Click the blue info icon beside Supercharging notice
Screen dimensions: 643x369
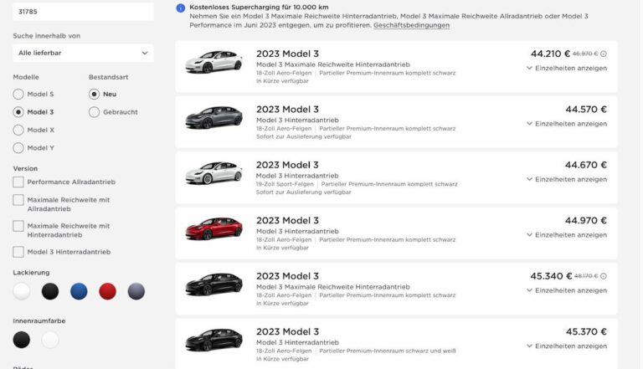(x=181, y=8)
